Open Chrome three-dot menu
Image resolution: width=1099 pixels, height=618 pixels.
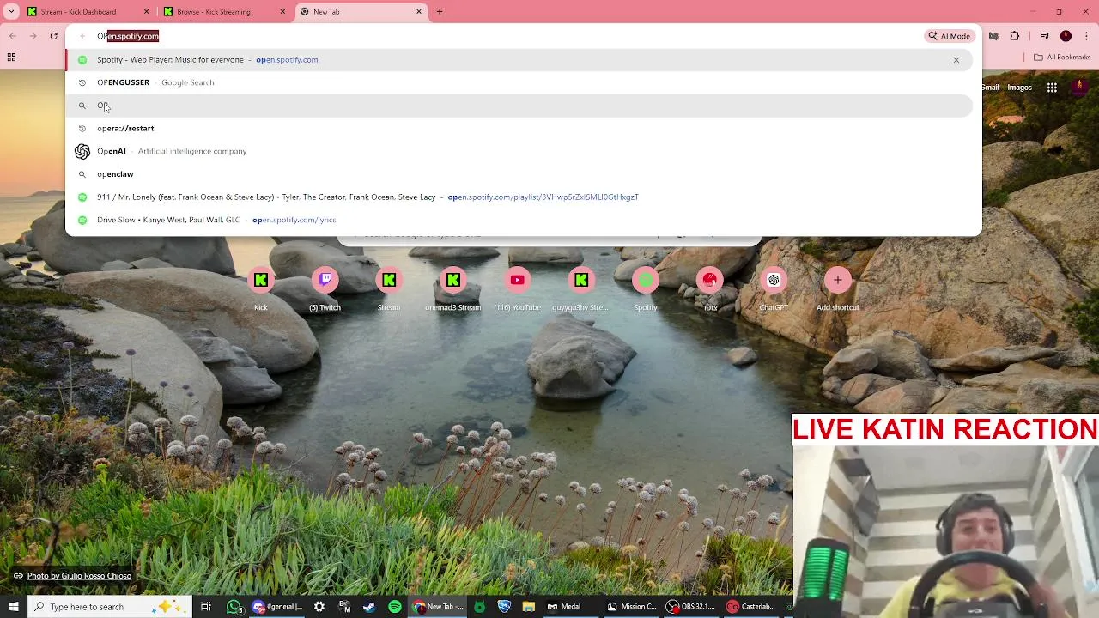coord(1085,36)
